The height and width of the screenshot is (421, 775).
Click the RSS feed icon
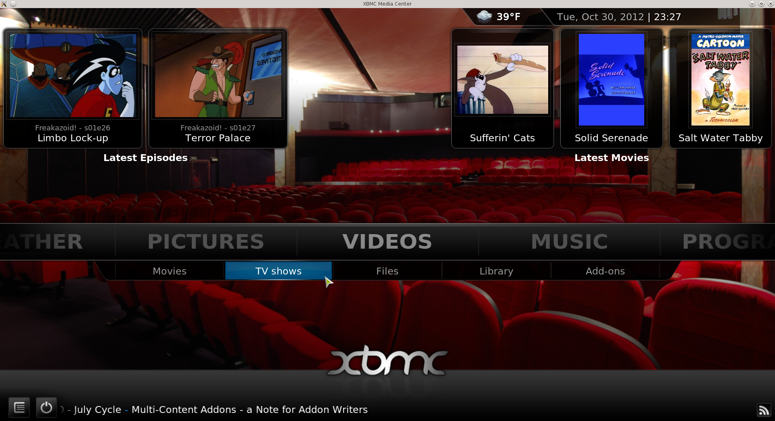[764, 410]
